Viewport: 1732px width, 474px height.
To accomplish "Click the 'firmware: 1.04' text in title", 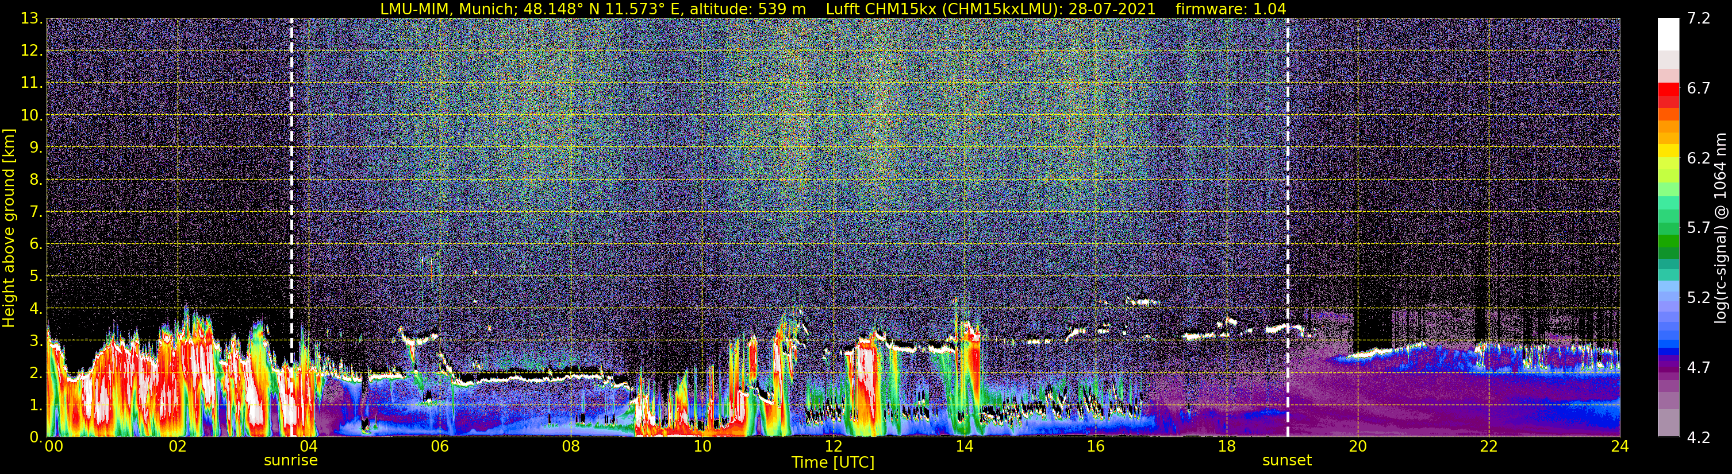I will tap(1231, 9).
